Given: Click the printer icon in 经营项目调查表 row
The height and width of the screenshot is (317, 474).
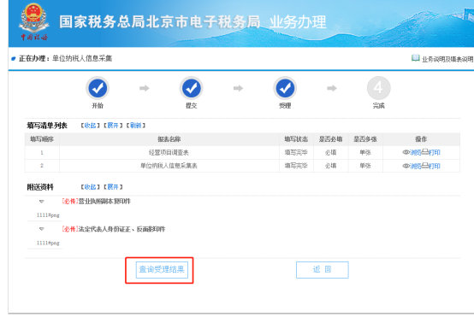Looking at the screenshot, I should click(x=425, y=152).
